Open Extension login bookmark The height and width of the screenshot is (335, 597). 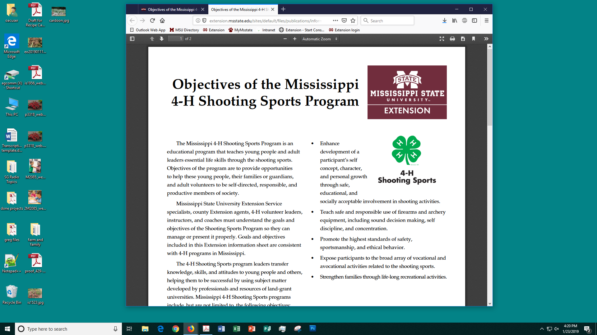point(344,30)
